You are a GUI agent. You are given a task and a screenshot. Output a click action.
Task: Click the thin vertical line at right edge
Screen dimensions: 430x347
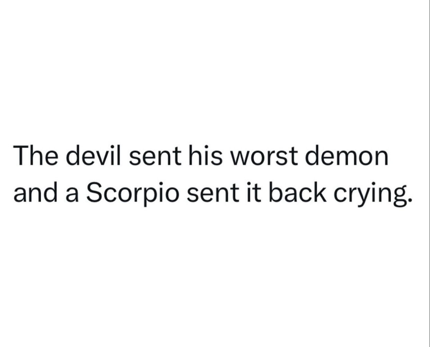click(429, 173)
